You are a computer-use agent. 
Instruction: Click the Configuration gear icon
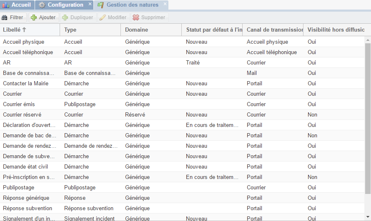pos(42,5)
